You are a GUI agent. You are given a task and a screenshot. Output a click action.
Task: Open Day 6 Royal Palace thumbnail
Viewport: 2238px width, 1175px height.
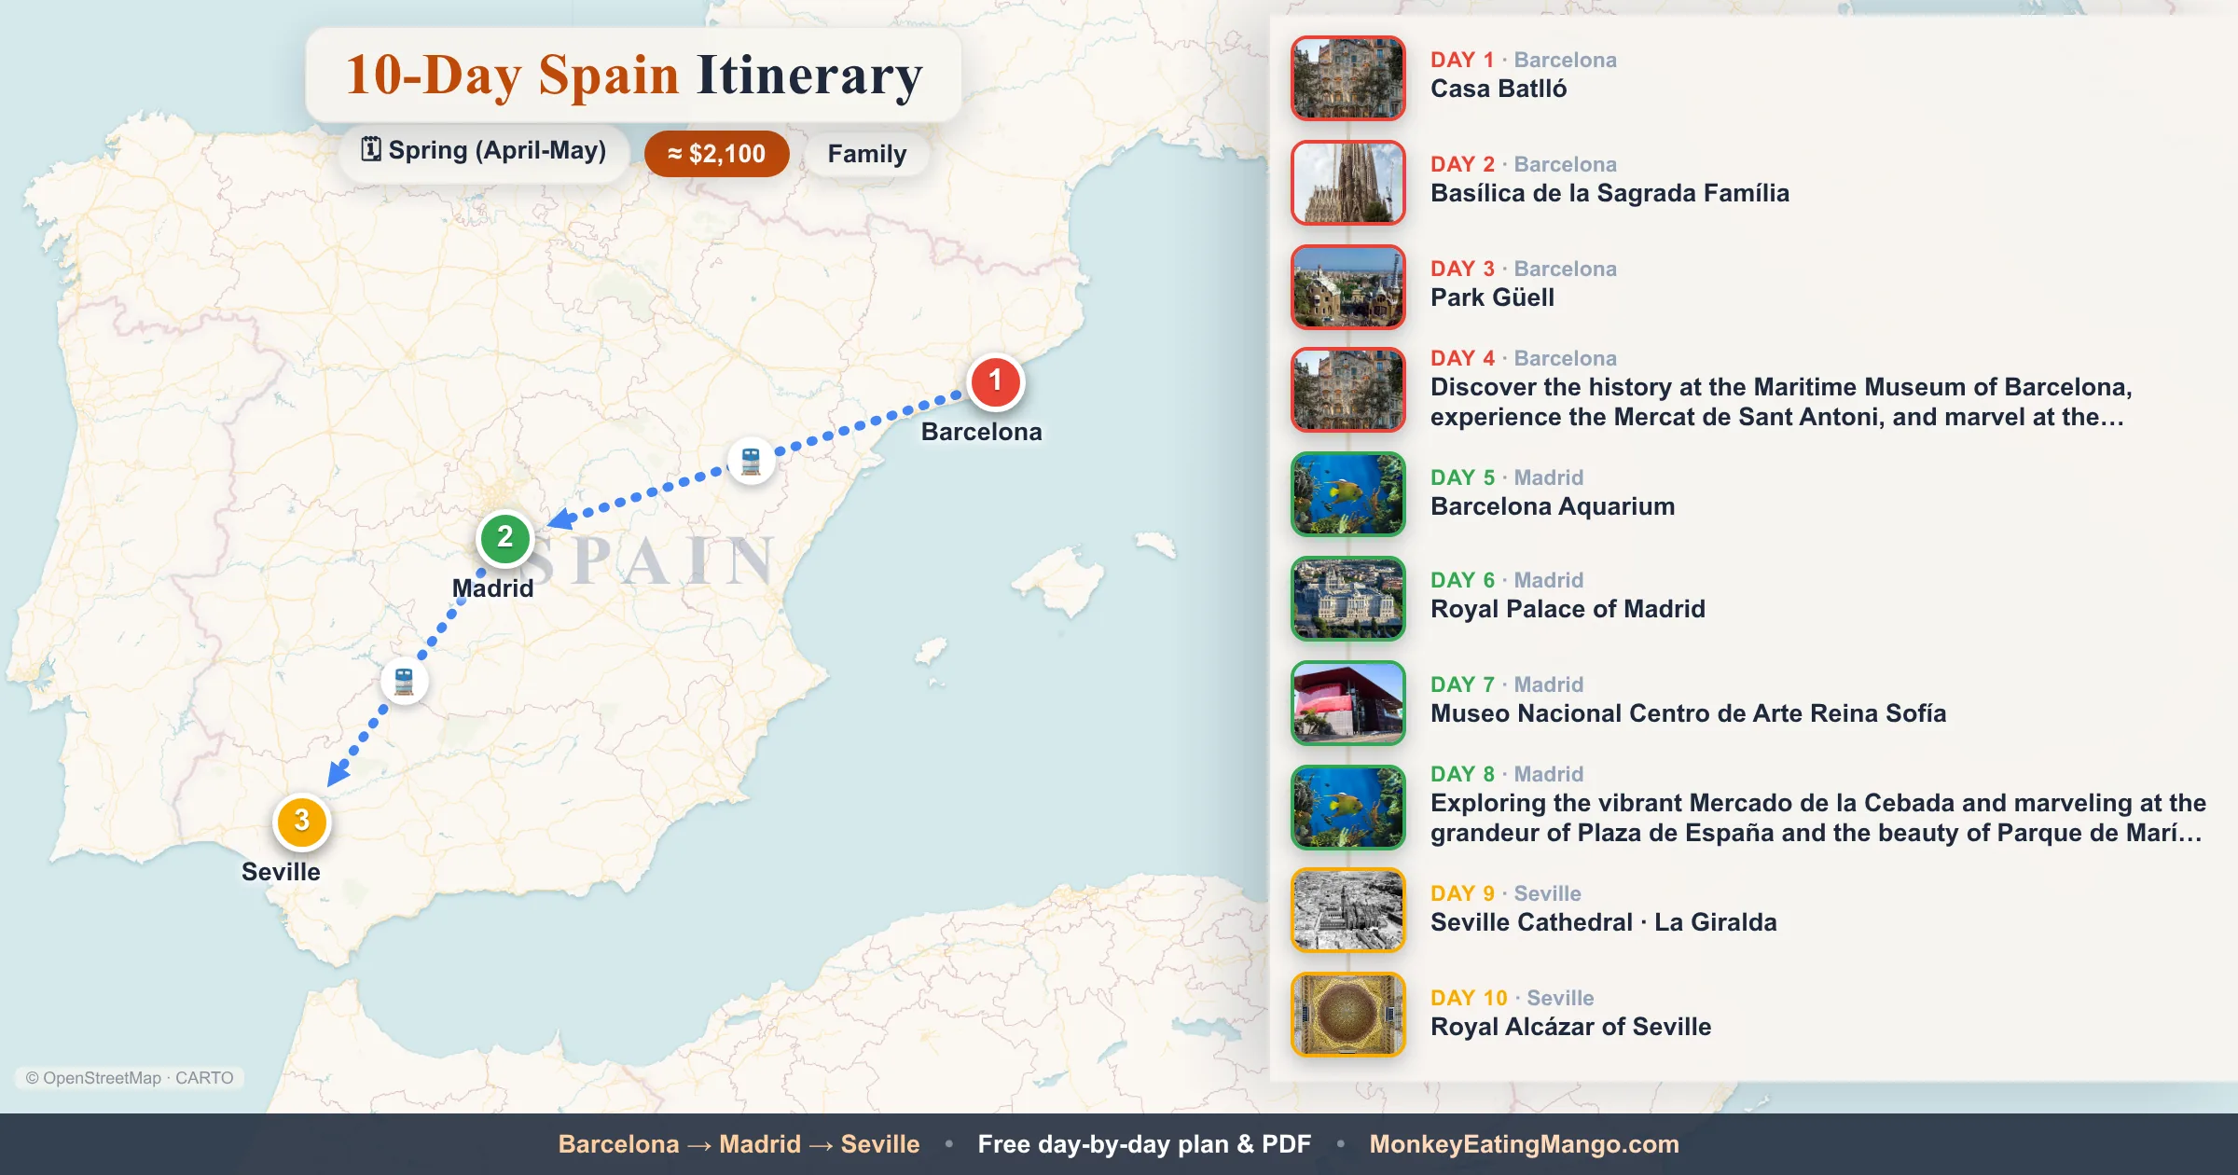pyautogui.click(x=1347, y=598)
